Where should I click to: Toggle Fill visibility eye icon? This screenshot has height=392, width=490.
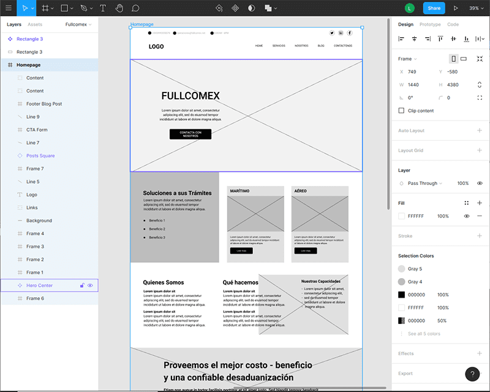tap(467, 216)
